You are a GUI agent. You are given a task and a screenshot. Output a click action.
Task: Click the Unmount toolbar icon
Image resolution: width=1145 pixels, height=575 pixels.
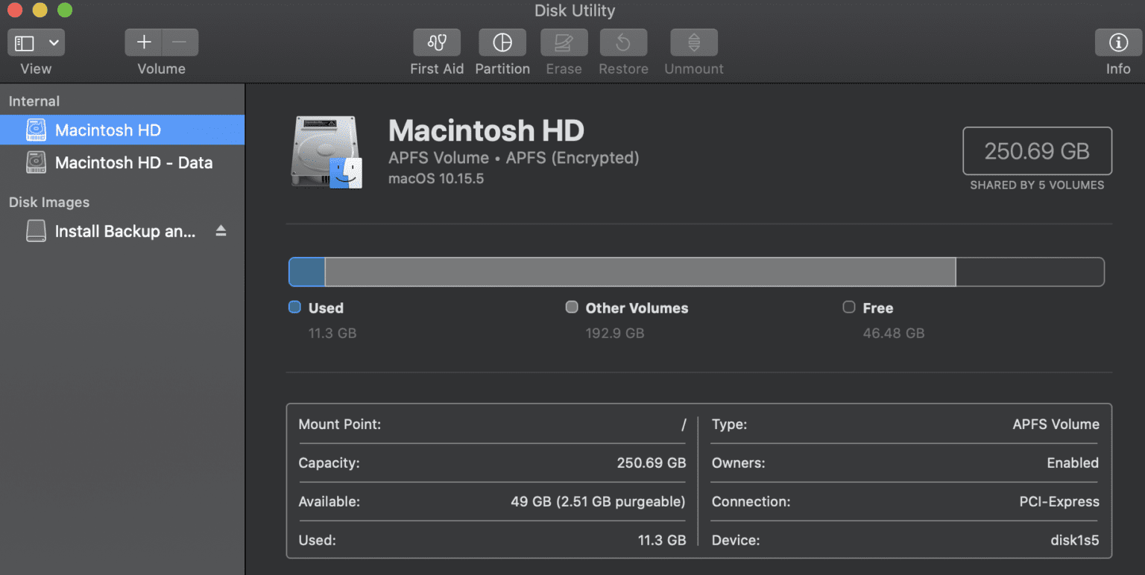coord(693,42)
